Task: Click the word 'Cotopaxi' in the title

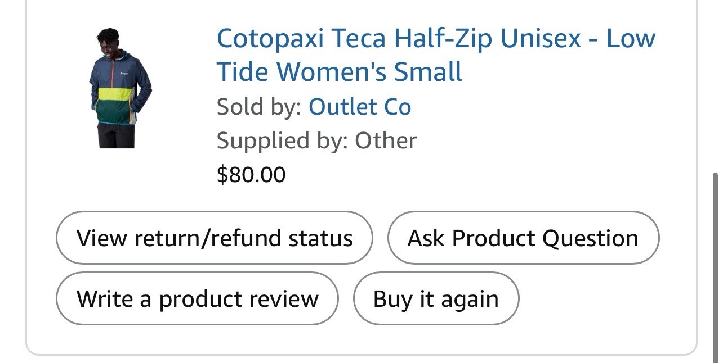Action: pos(270,39)
